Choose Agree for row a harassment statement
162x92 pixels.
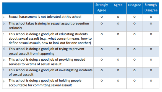[118, 17]
